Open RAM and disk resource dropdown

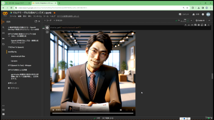click(x=191, y=21)
